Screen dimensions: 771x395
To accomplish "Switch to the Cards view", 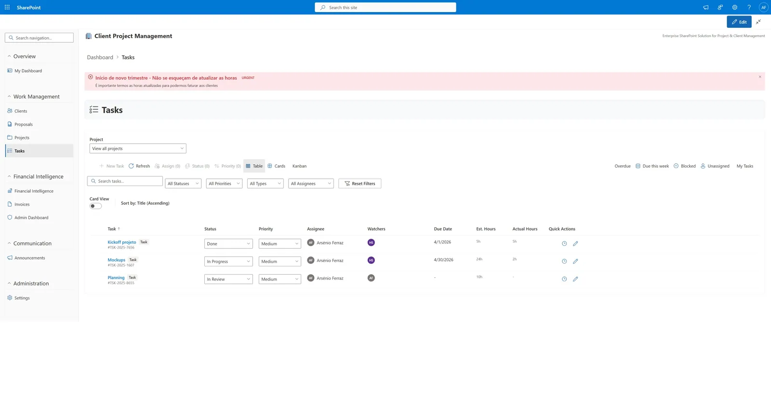I will [277, 166].
